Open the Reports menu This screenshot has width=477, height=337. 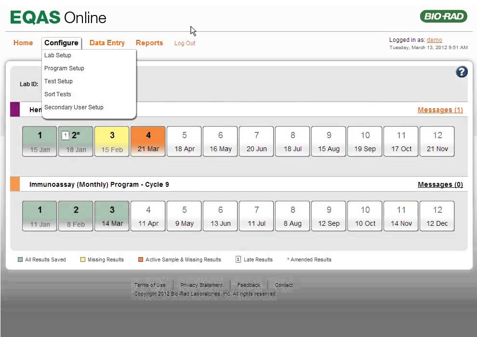[x=149, y=43]
